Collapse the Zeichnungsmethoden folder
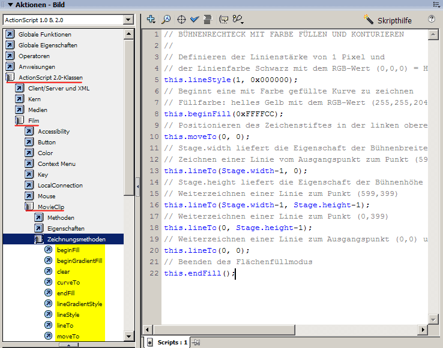 [x=38, y=239]
